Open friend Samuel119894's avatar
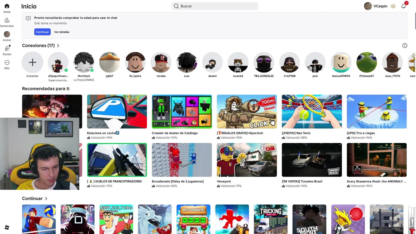Image resolution: width=416 pixels, height=234 pixels. [341, 62]
